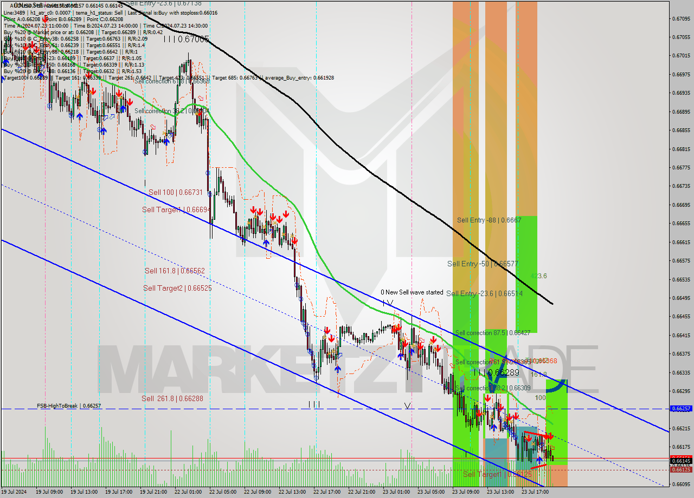This screenshot has width=694, height=498.
Task: Click the 'Sell Entry -50 | 0.66577' label
Action: click(483, 264)
